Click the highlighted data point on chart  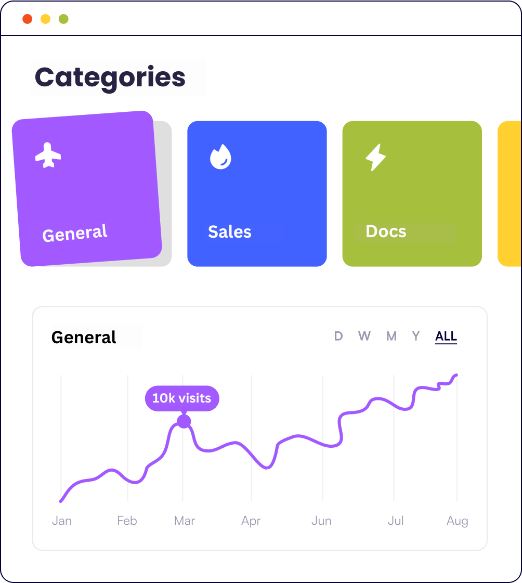click(184, 421)
